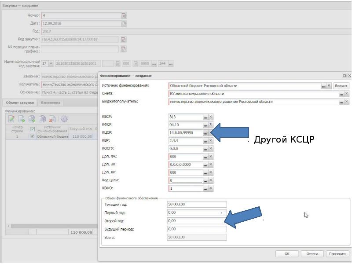The image size is (352, 264).
Task: Click the horizontal scrollbar under Финансирование table
Action: [x=52, y=226]
